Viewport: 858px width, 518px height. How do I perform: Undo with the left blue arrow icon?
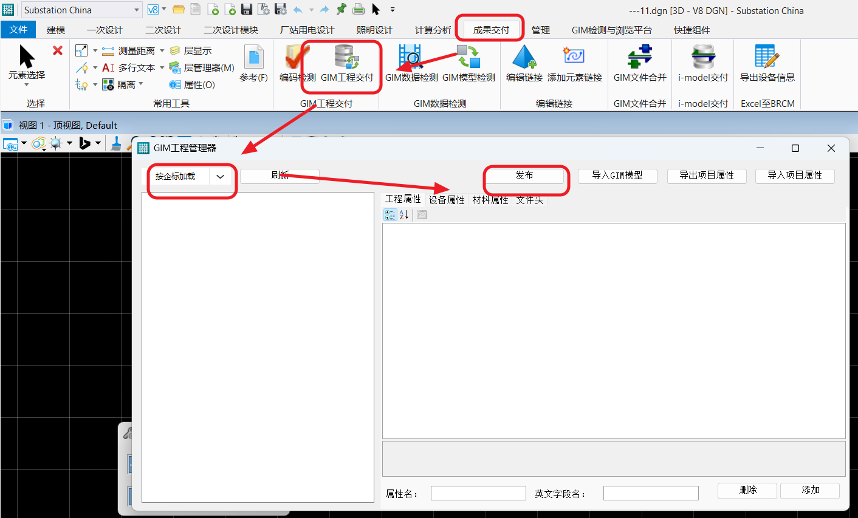(298, 10)
